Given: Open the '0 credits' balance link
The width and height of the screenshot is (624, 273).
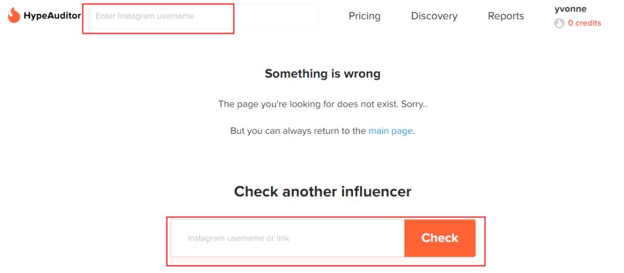Looking at the screenshot, I should click(584, 23).
